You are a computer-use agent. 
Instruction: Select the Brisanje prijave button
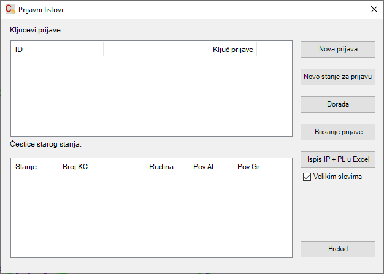[337, 132]
